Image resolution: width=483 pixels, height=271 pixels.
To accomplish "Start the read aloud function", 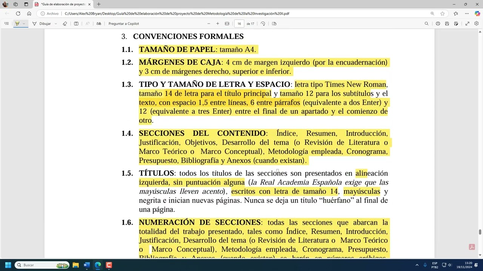I will click(88, 23).
